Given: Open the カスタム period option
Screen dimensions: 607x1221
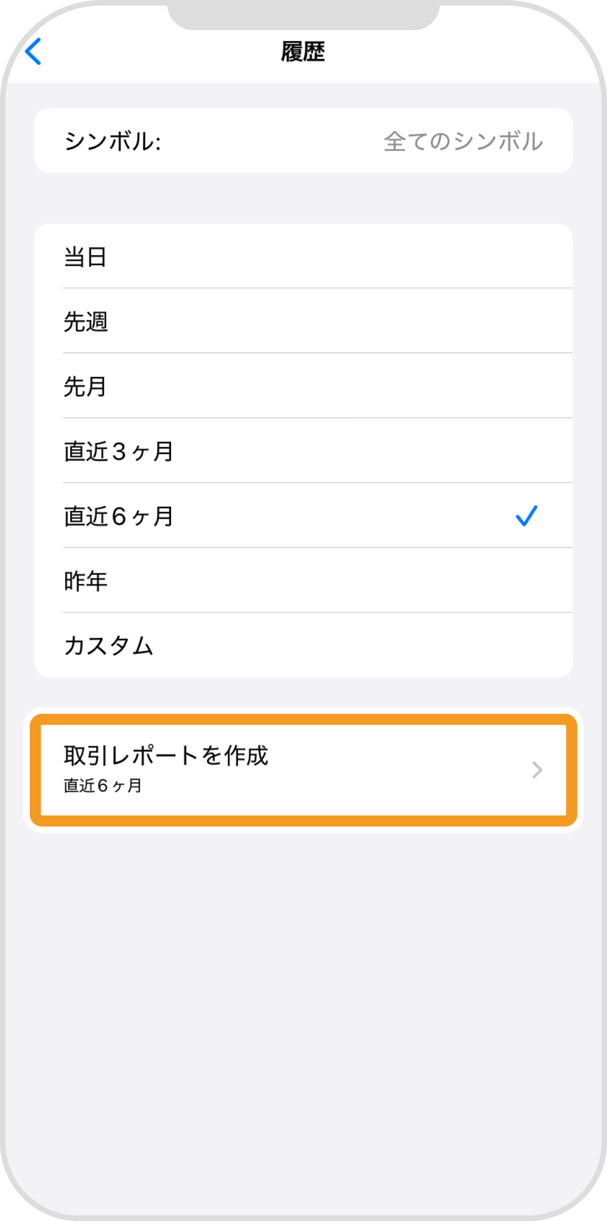Looking at the screenshot, I should (108, 645).
